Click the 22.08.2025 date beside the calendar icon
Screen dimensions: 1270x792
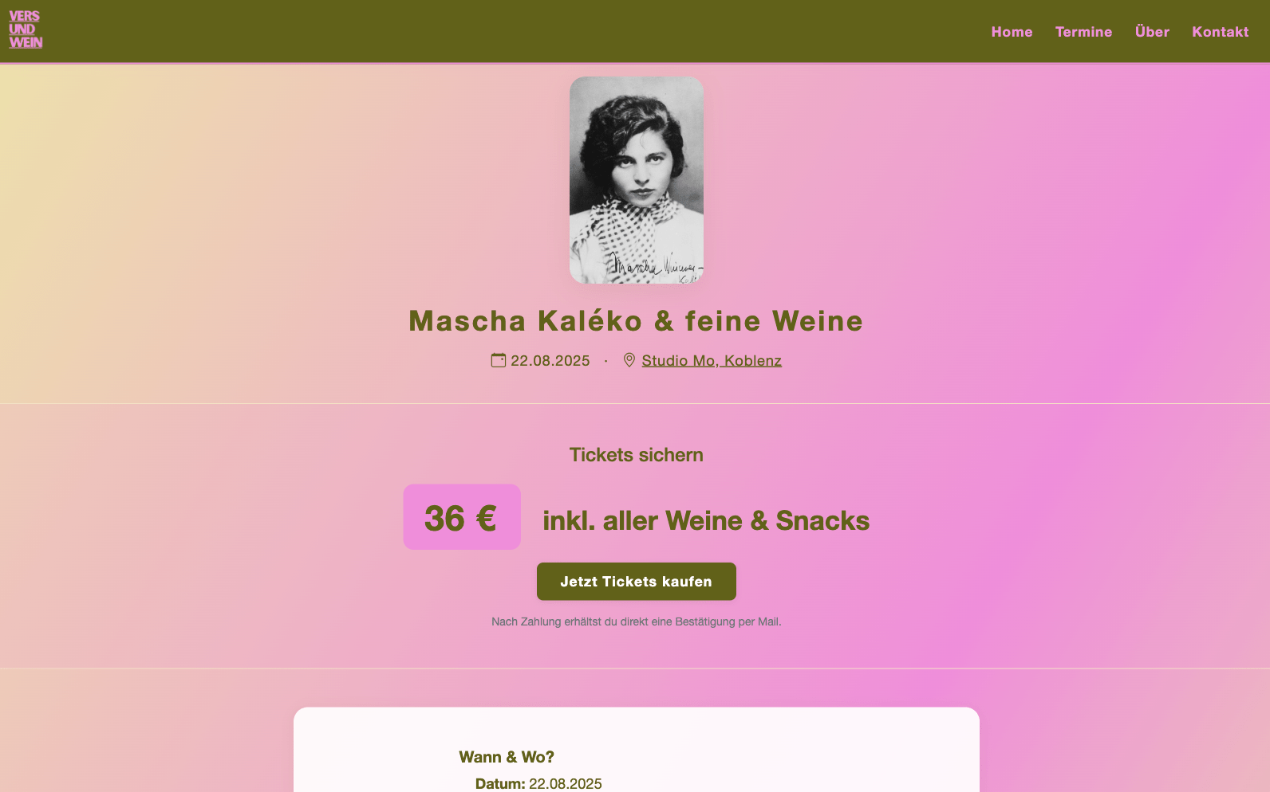click(x=550, y=361)
